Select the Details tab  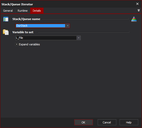click(37, 11)
